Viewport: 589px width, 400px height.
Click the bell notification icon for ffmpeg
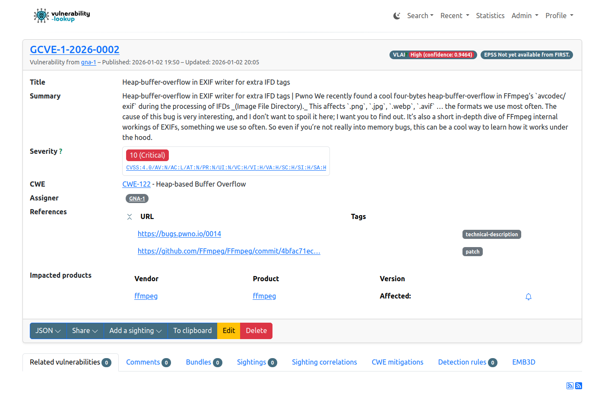528,297
